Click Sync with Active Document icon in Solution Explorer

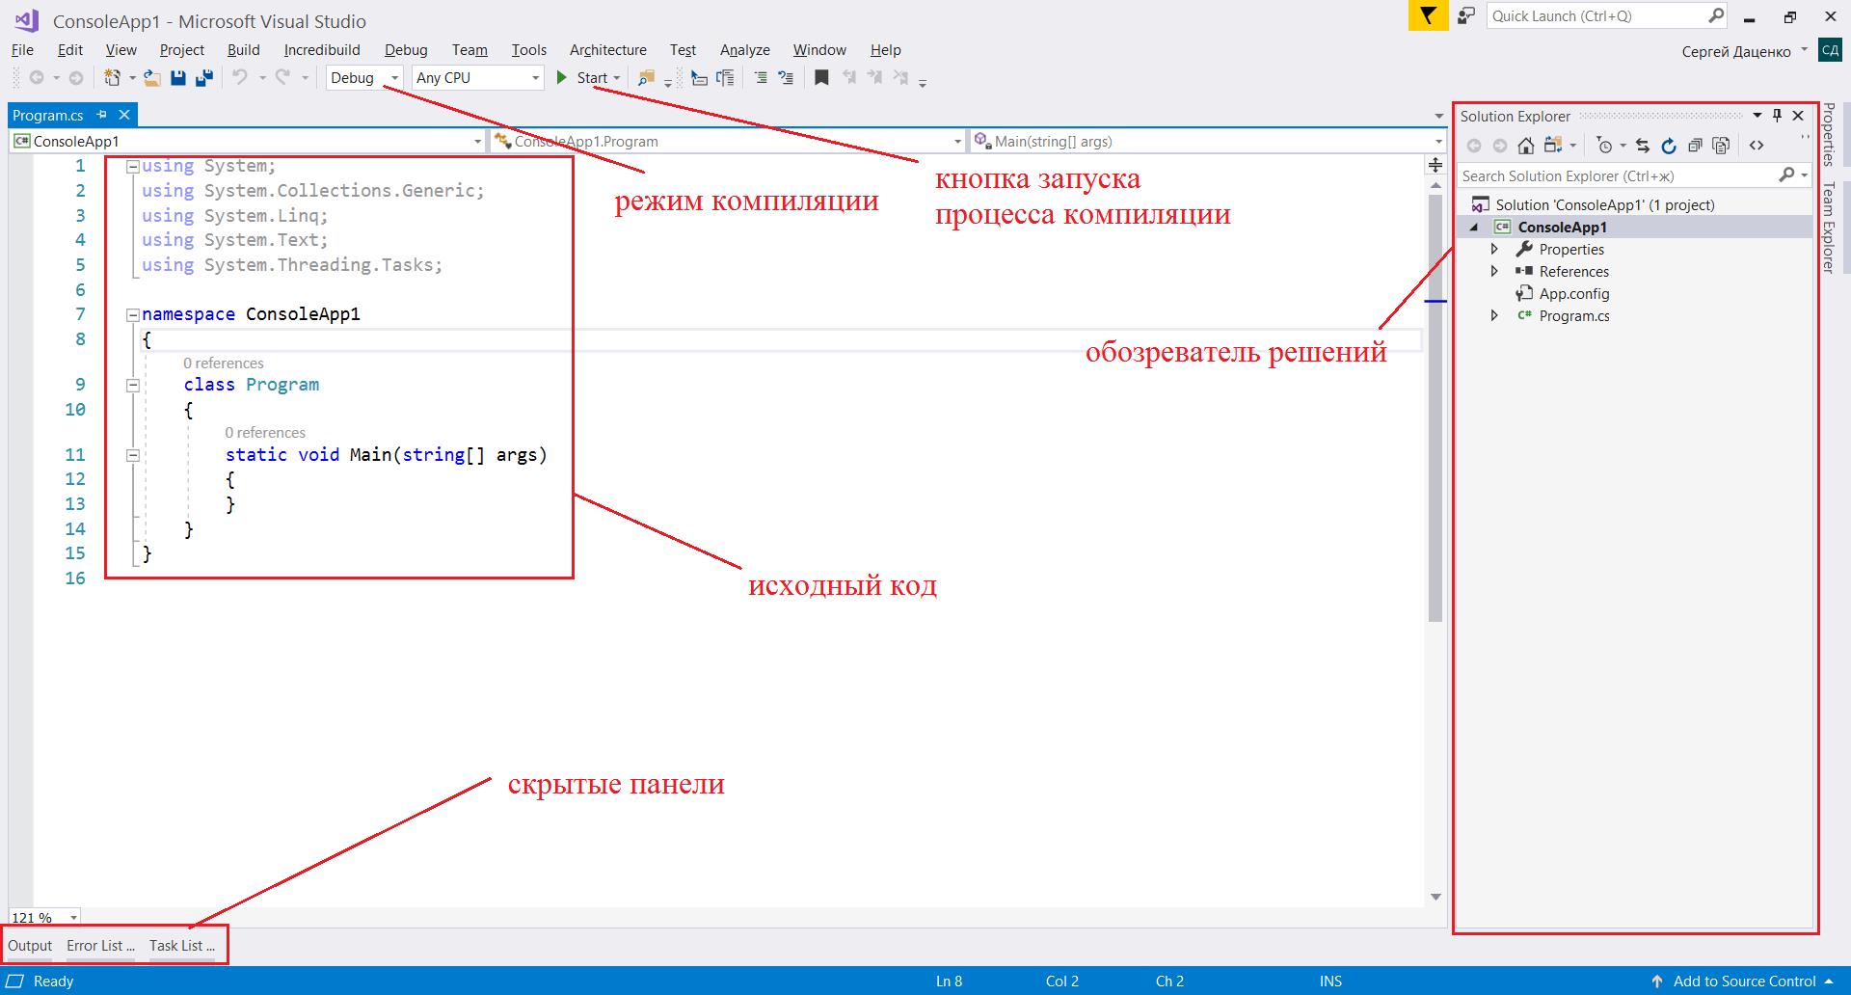pos(1643,146)
